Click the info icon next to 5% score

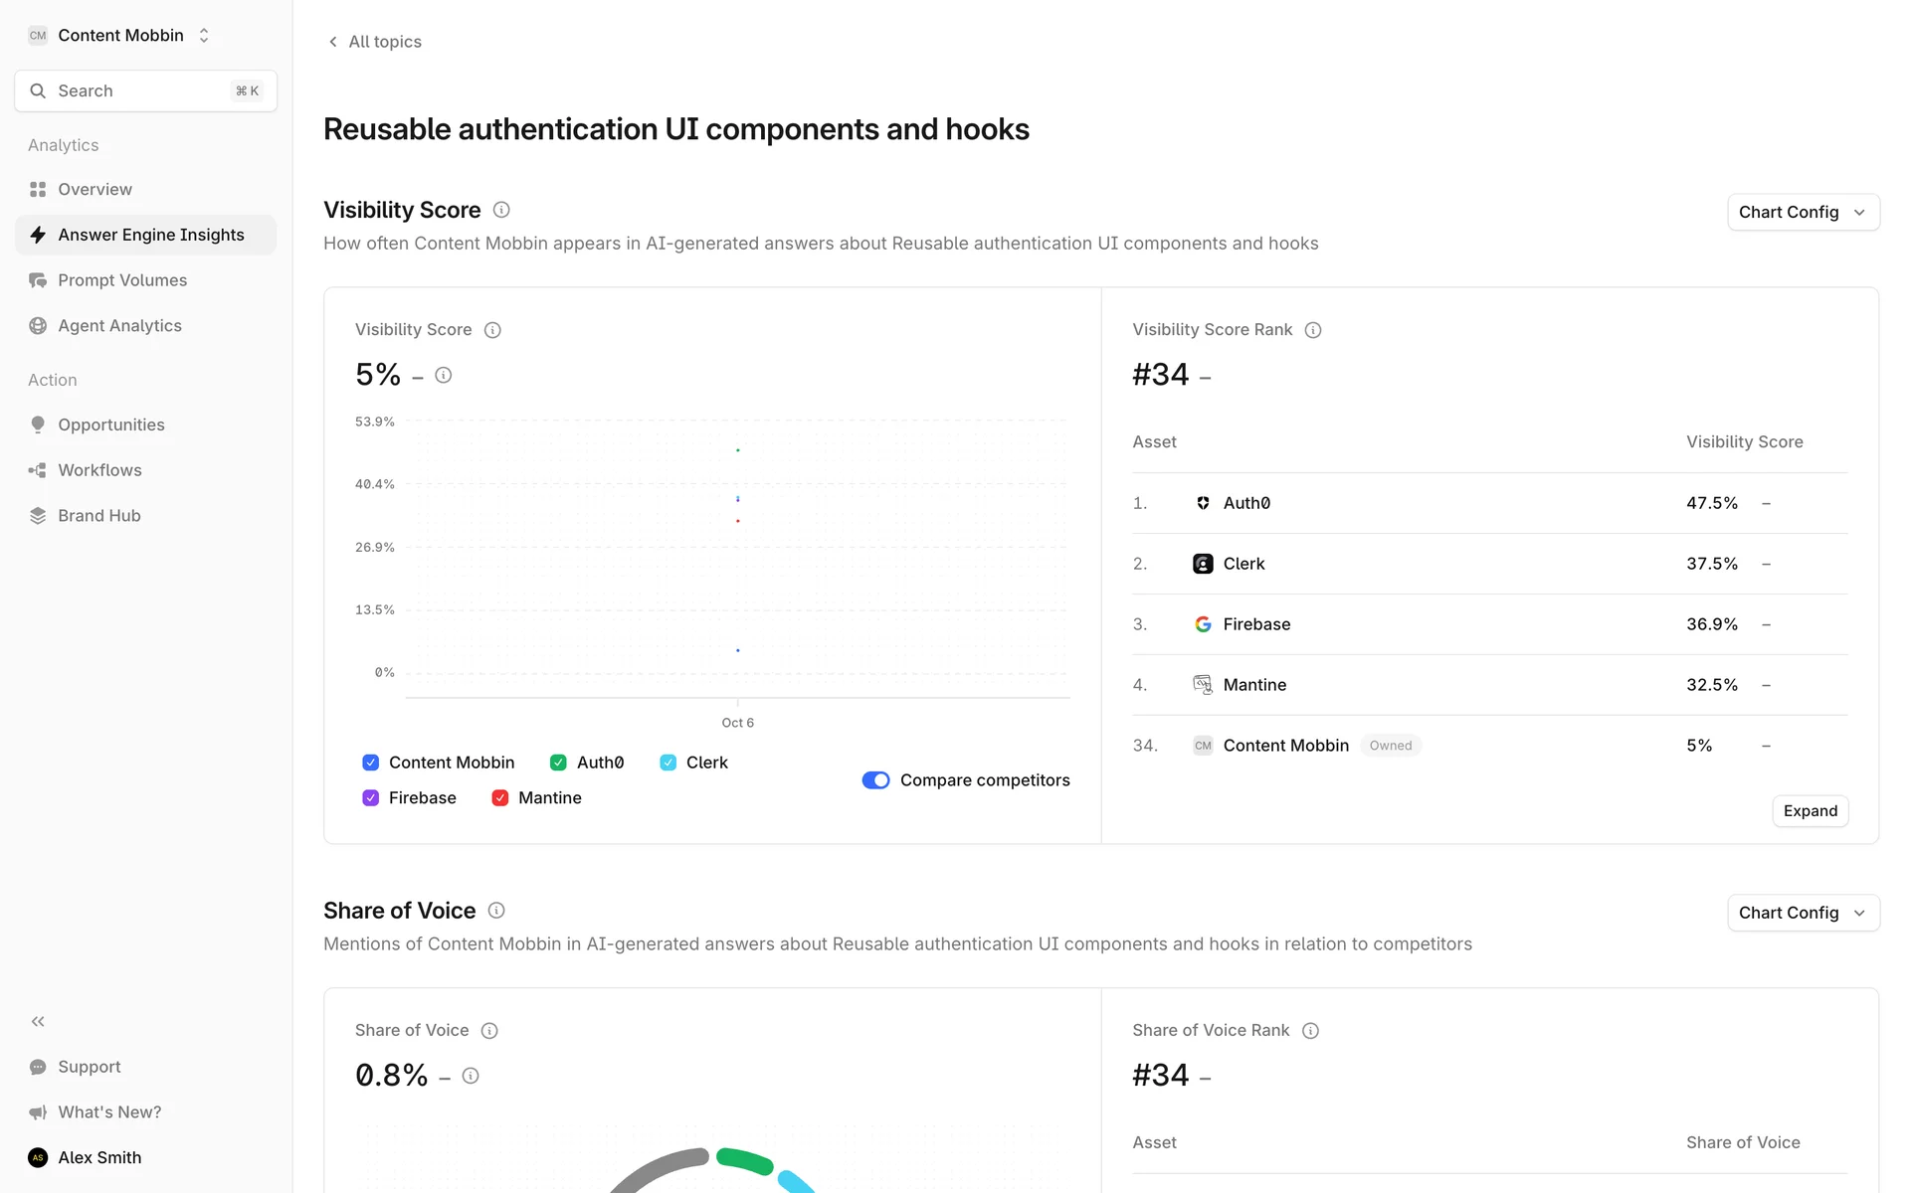[444, 375]
